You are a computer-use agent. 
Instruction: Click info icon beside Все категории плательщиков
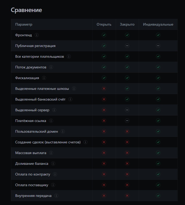point(69,56)
